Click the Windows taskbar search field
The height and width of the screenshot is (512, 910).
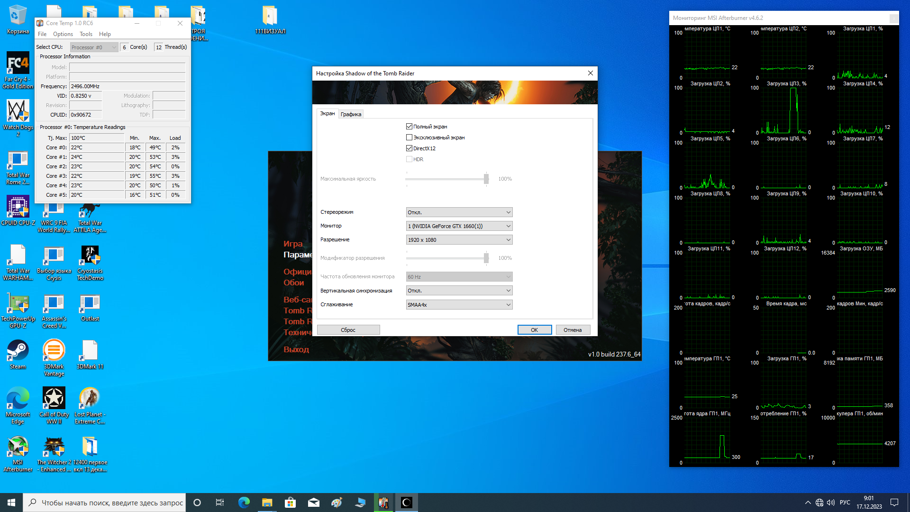(112, 503)
